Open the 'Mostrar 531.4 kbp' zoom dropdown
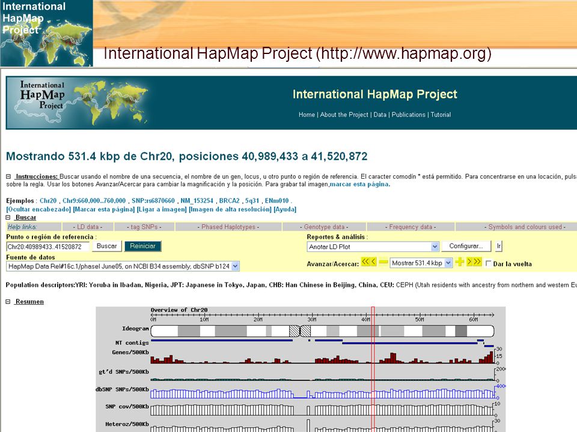Image resolution: width=577 pixels, height=432 pixels. (421, 263)
